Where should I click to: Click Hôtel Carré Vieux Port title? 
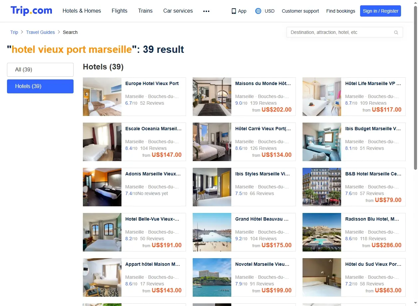[263, 129]
